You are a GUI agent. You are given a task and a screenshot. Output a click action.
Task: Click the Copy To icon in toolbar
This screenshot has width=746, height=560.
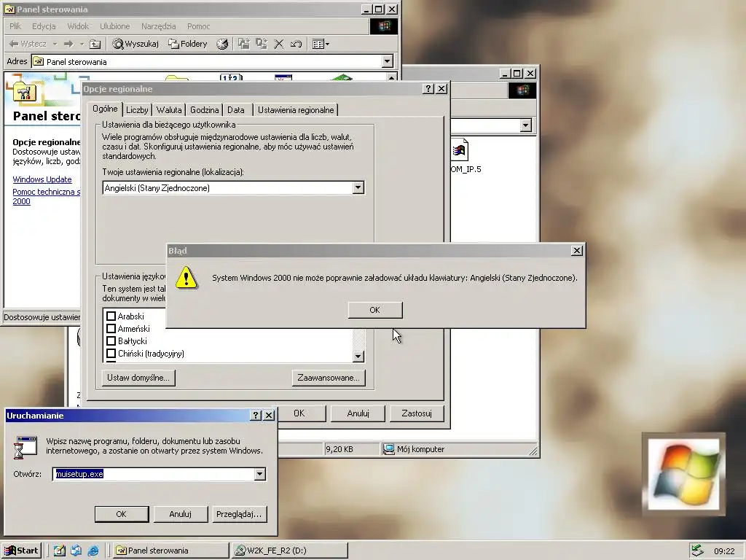coord(262,44)
